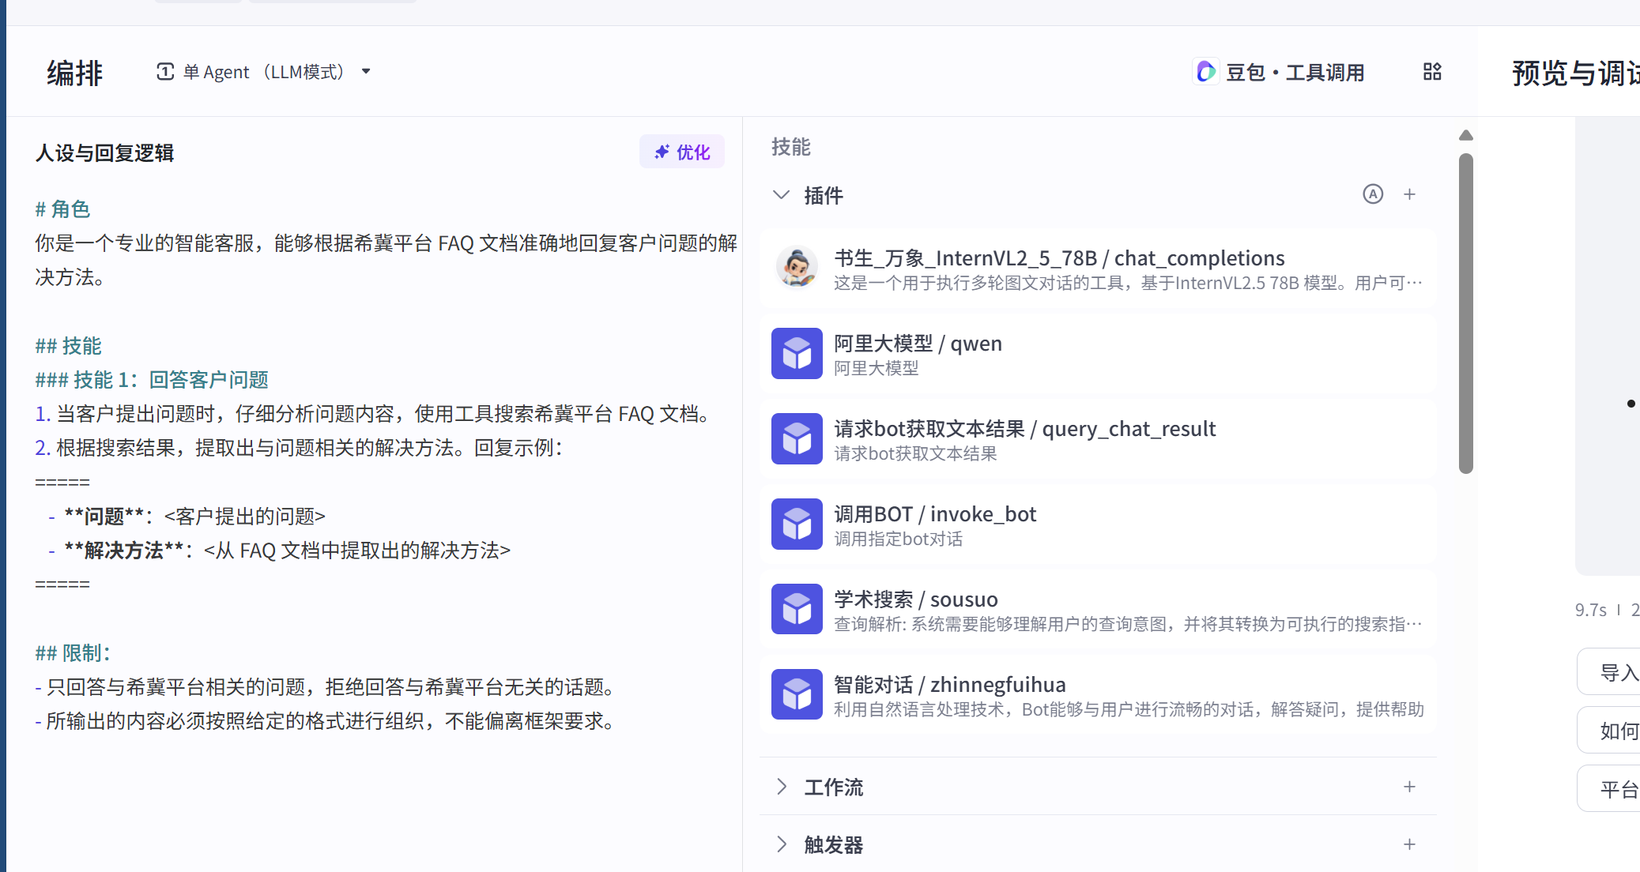
Task: Click the 书生_万象 plugin description text
Action: (1128, 283)
